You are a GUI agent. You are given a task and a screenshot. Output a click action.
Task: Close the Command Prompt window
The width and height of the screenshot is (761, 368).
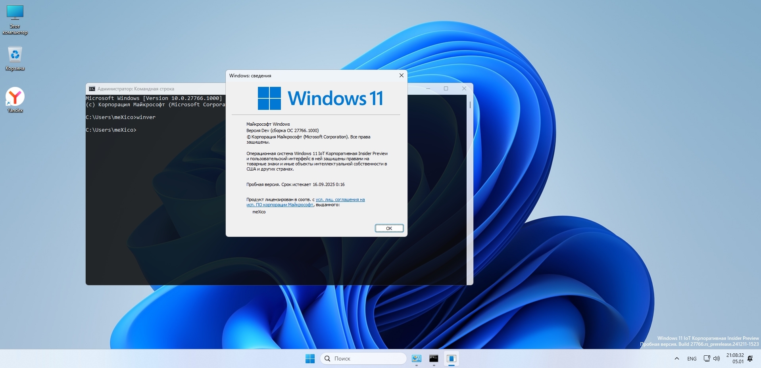(464, 88)
